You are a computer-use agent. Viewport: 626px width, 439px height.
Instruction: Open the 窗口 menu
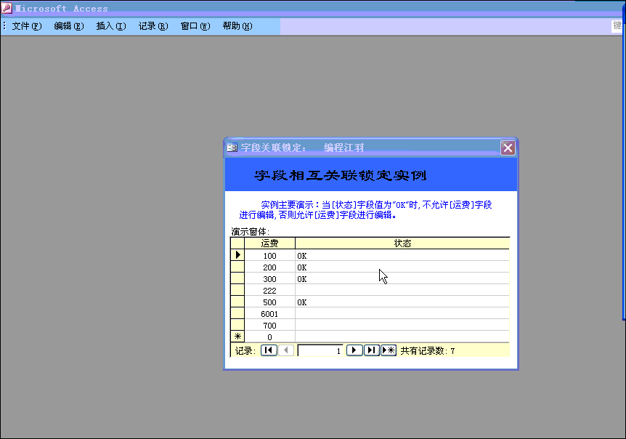[195, 26]
